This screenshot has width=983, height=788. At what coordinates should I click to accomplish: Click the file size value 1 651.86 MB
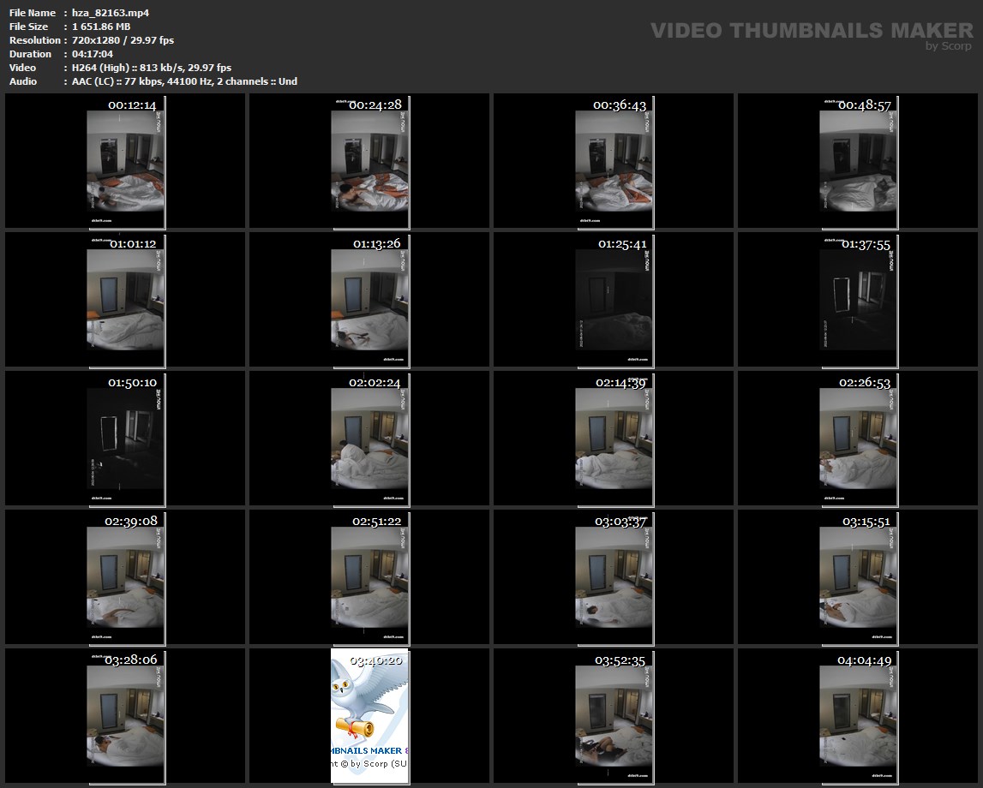coord(101,27)
